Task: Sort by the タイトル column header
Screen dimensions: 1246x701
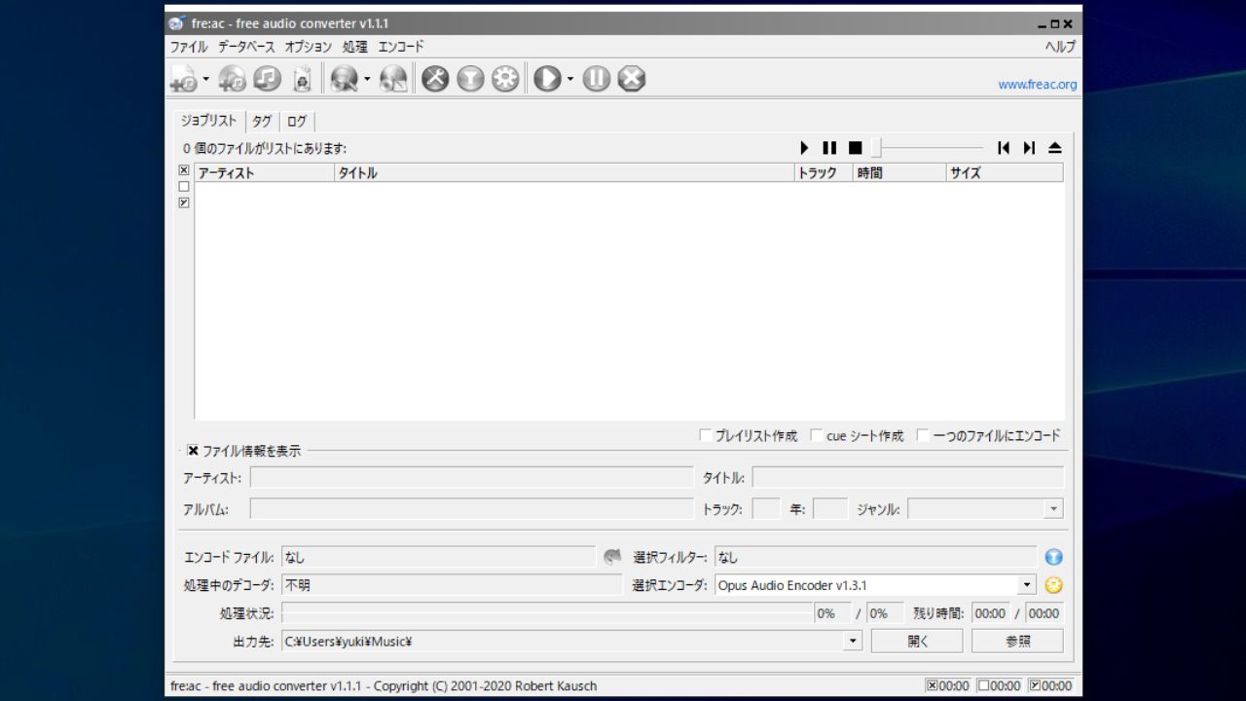Action: point(565,173)
